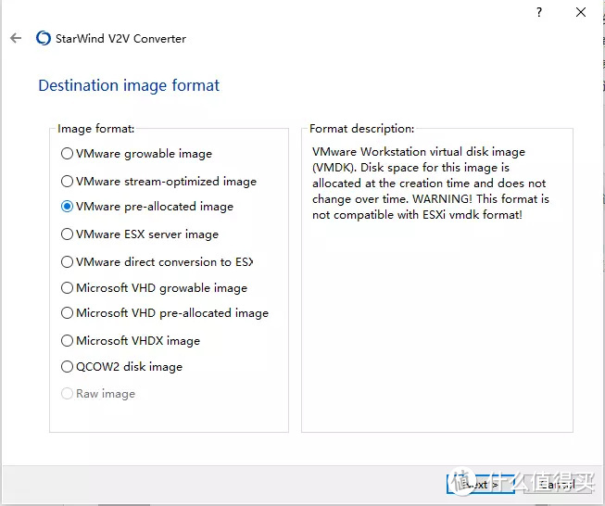The width and height of the screenshot is (605, 506).
Task: Go back using the arrow icon
Action: coord(16,38)
